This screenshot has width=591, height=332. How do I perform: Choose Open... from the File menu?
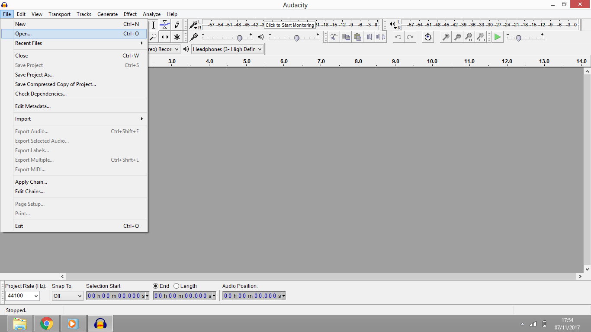(x=74, y=34)
